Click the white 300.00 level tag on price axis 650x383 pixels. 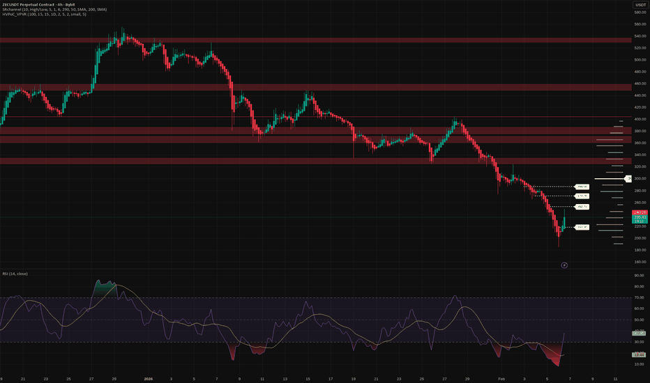(x=629, y=178)
